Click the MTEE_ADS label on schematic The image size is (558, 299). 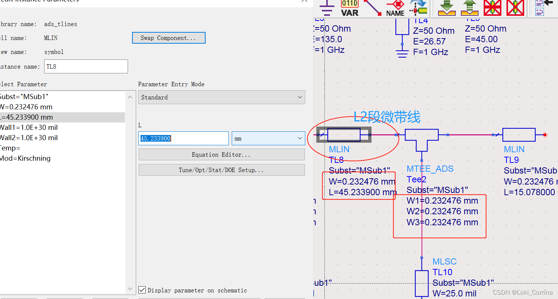430,169
